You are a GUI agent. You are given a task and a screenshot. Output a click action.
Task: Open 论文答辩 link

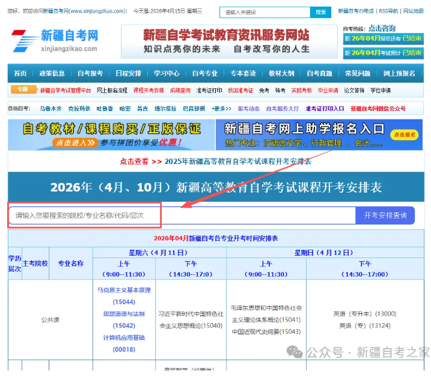[x=354, y=91]
